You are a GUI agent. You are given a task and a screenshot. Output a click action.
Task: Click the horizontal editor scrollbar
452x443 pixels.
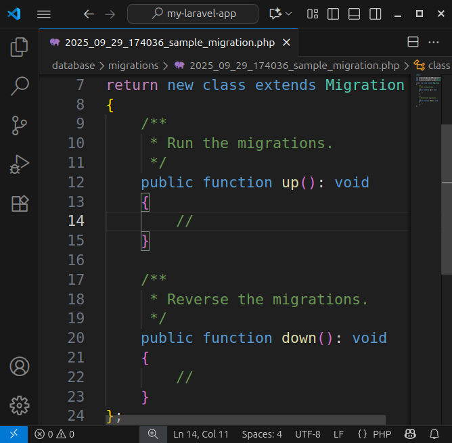tap(246, 420)
